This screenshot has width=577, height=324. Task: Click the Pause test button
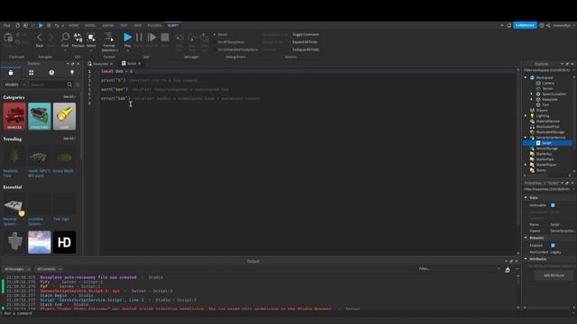(x=139, y=37)
